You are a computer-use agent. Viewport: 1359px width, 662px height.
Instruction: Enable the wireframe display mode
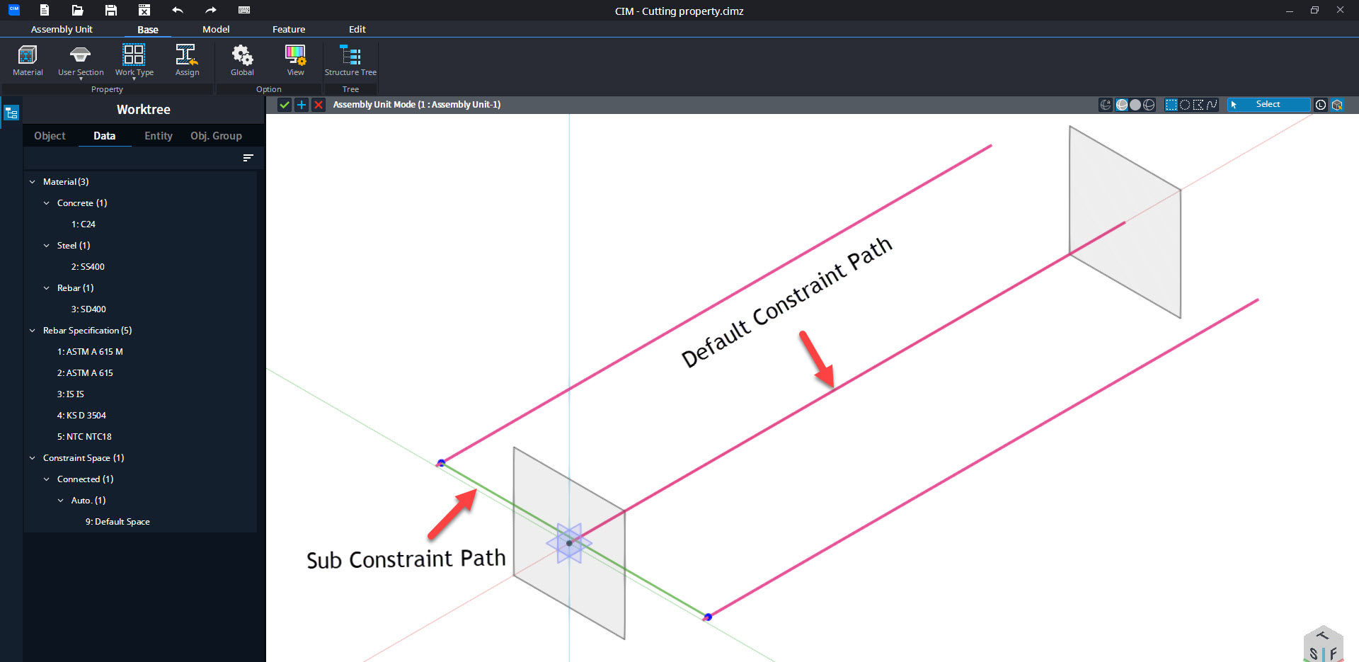click(1149, 105)
